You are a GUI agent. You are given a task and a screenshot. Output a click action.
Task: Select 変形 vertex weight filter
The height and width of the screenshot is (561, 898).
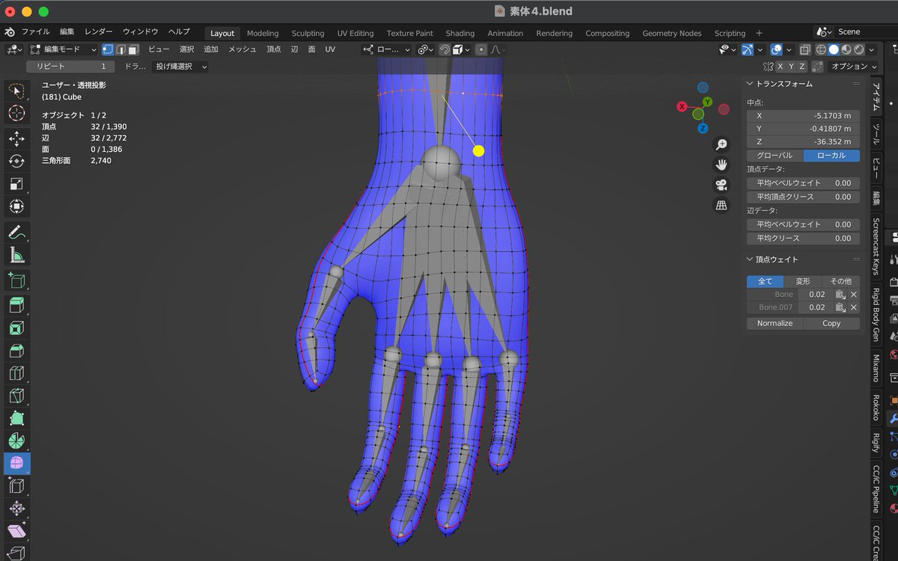[803, 281]
